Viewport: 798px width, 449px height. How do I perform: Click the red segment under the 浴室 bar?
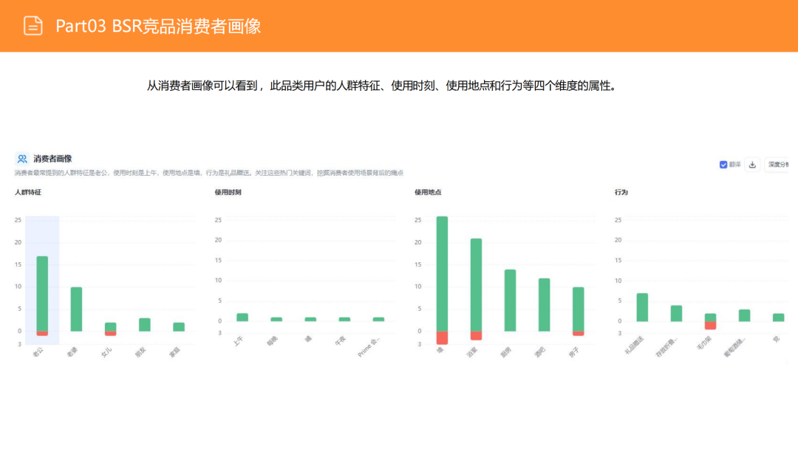point(477,335)
